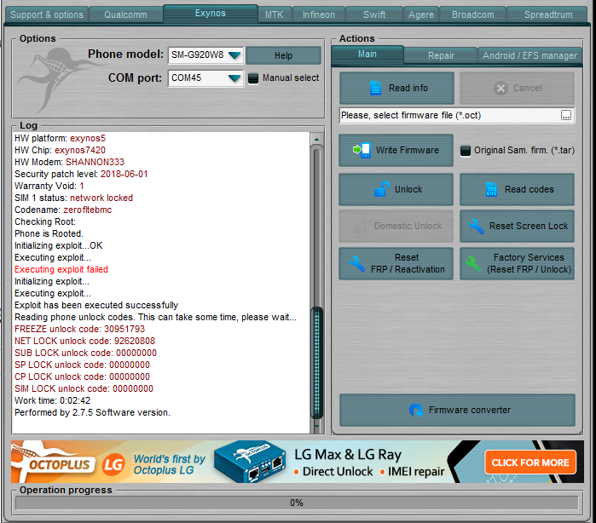Click the Log scroll up arrow
The height and width of the screenshot is (523, 596).
pos(316,140)
